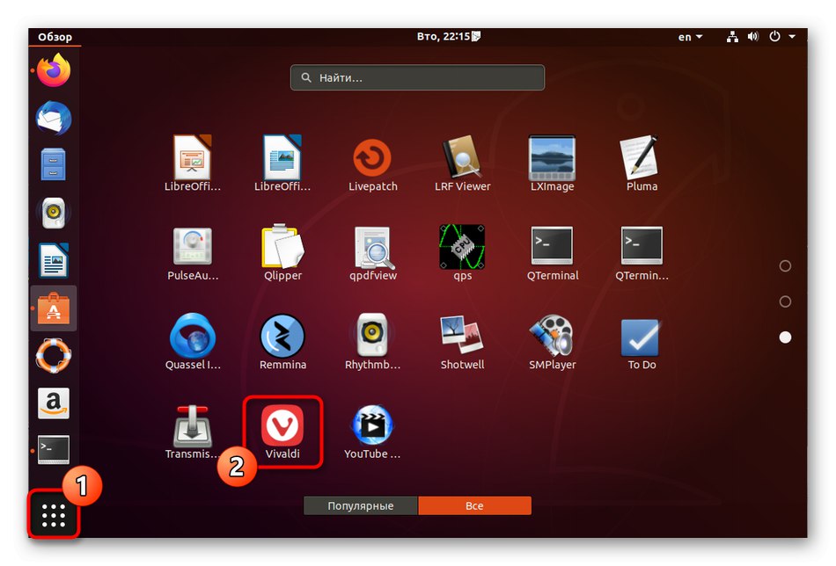
Task: Go to the first app page indicator
Action: coord(785,265)
